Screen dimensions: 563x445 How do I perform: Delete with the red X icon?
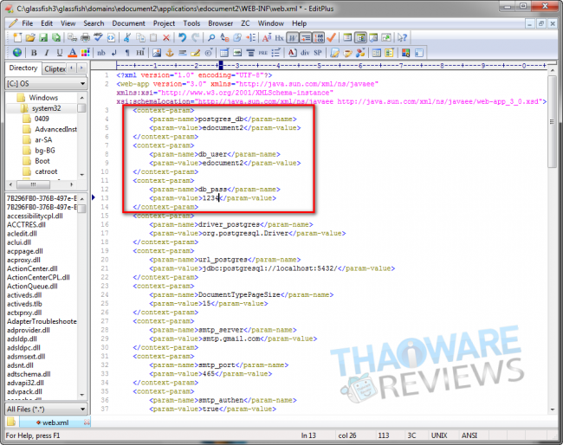click(166, 37)
